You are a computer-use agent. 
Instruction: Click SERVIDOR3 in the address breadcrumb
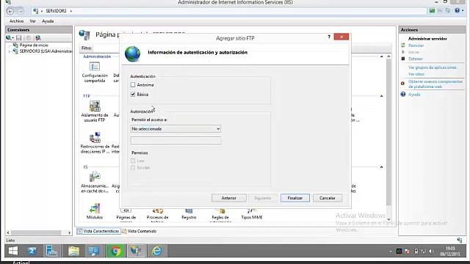56,11
